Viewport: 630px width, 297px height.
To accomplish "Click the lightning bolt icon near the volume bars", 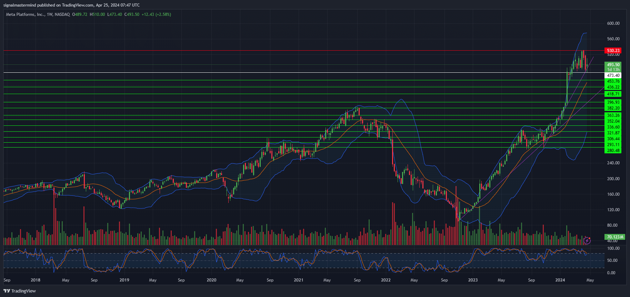I will click(587, 241).
